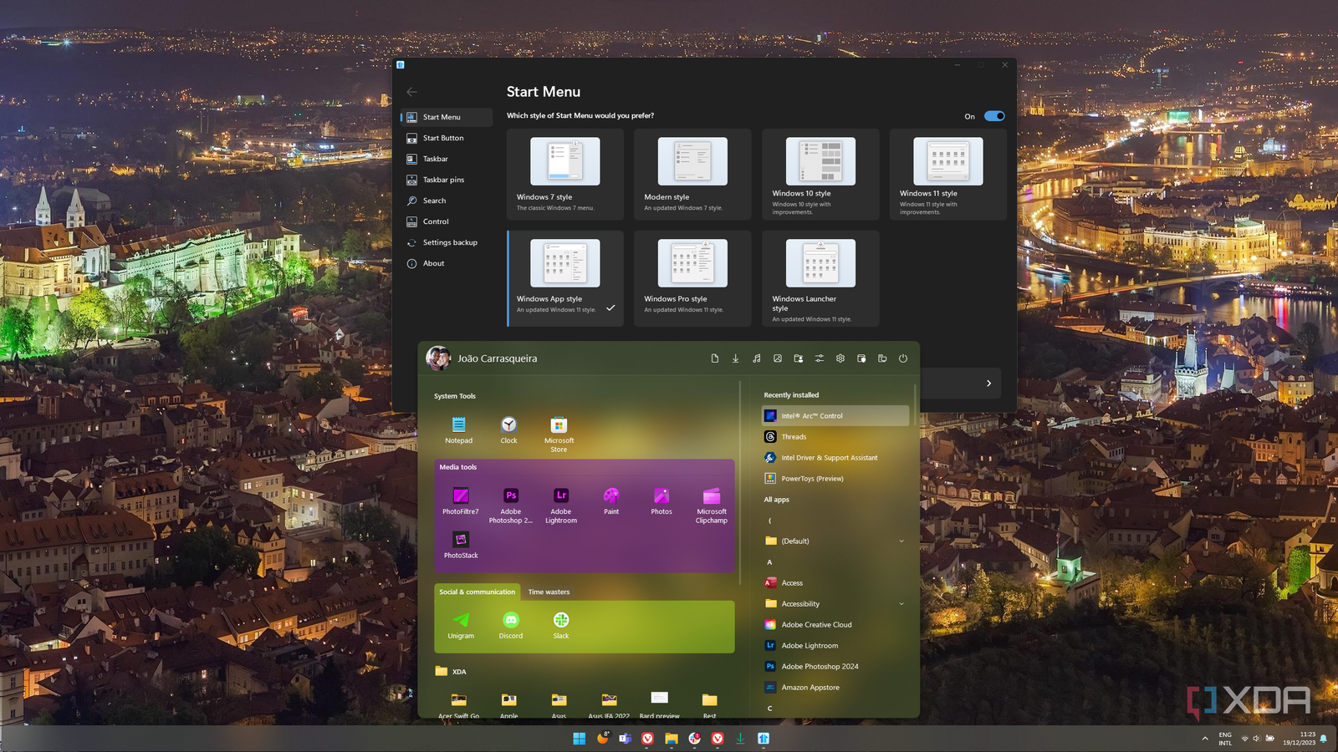Open the XDA folder group in Start menu
This screenshot has height=752, width=1338.
pyautogui.click(x=452, y=672)
